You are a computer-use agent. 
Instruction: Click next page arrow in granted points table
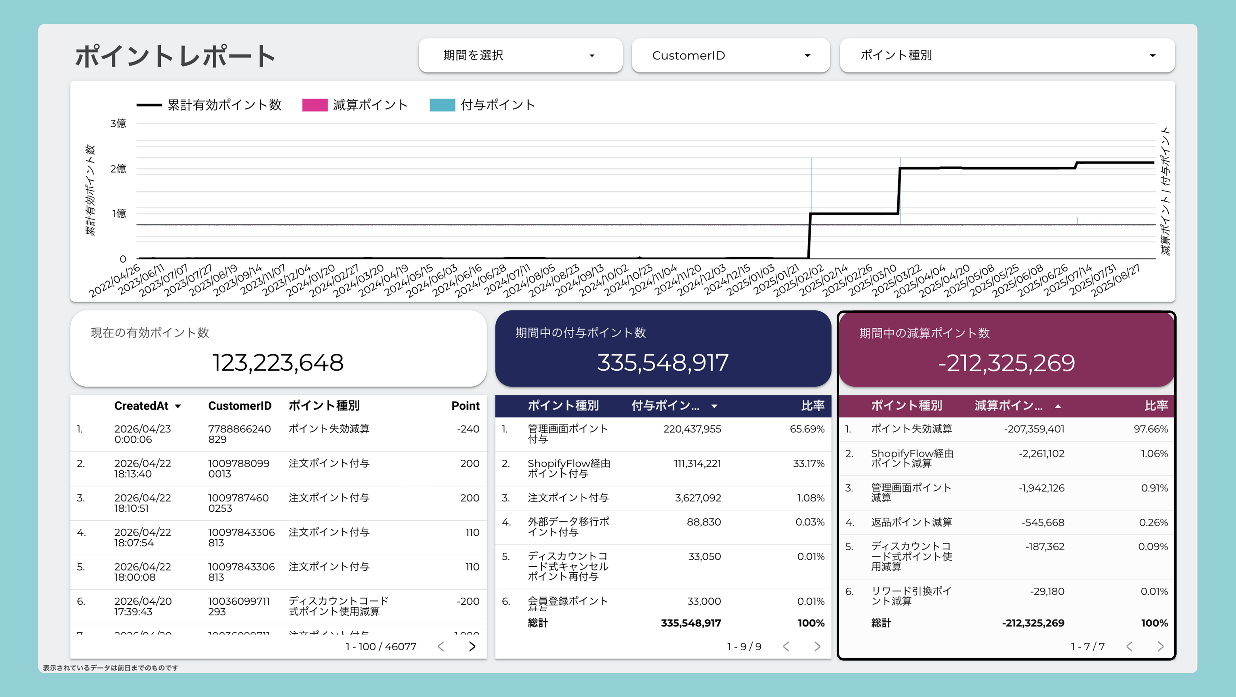pos(817,646)
